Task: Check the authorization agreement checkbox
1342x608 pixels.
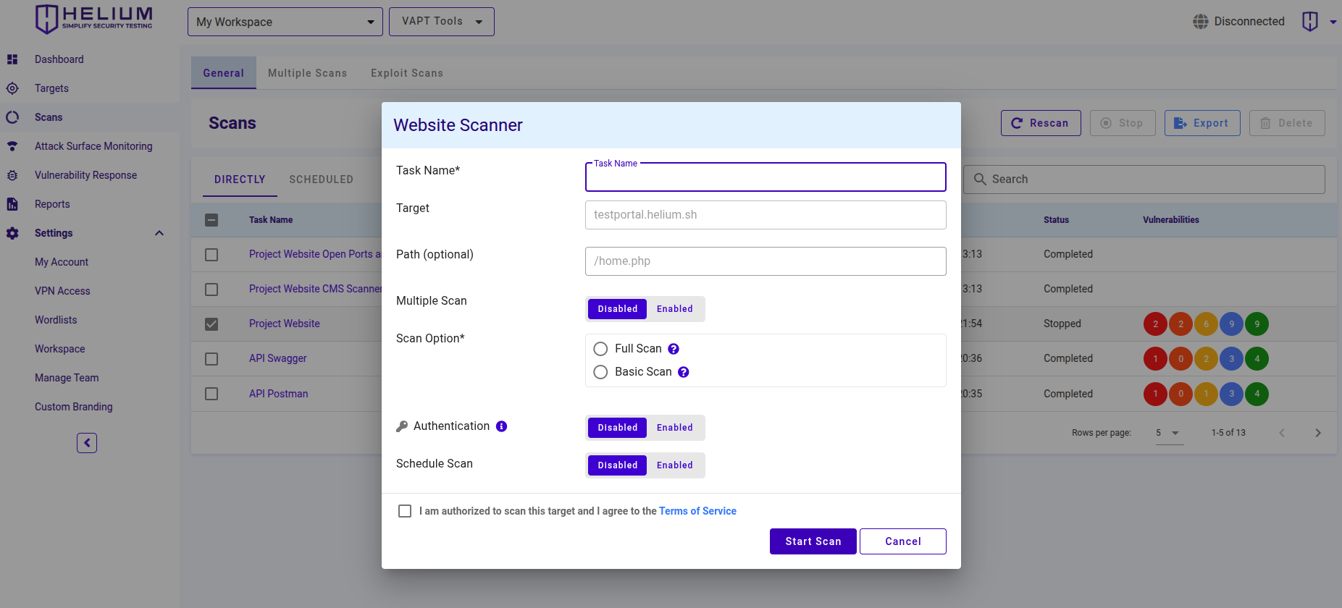Action: point(405,511)
